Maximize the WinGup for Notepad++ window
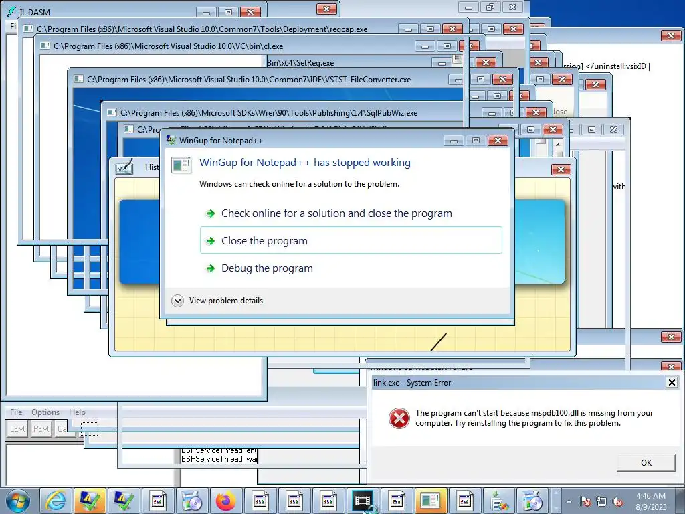Viewport: 685px width, 514px height. click(x=476, y=140)
